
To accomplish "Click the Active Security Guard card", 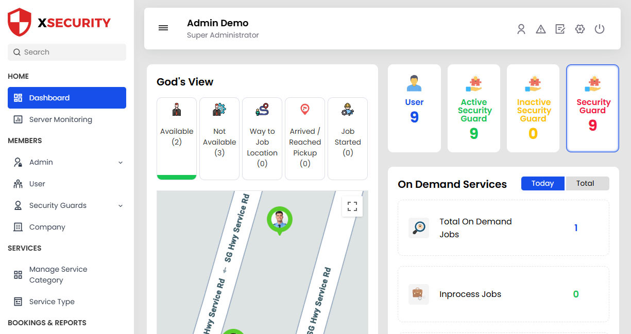I will click(x=473, y=109).
